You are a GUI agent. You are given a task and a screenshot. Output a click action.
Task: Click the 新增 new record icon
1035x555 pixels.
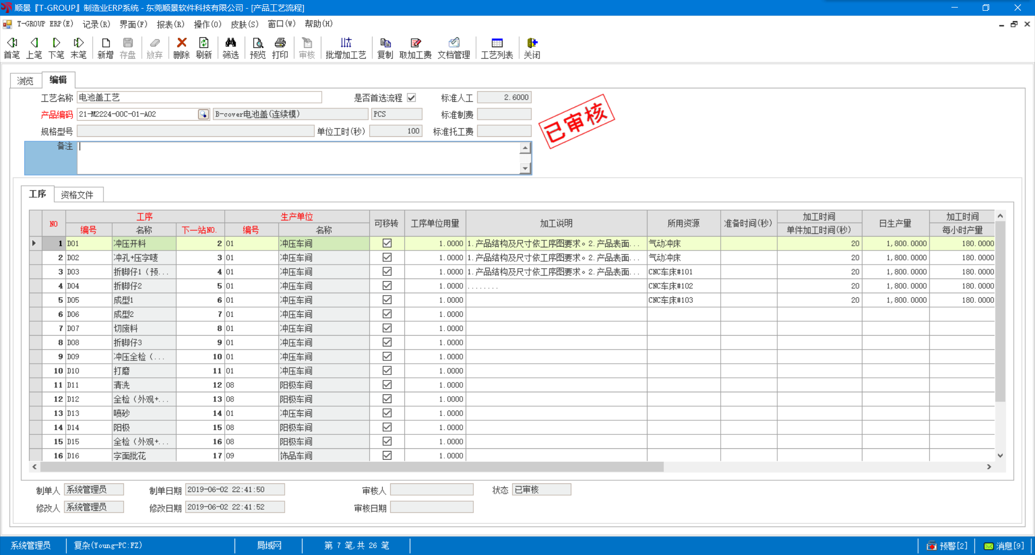point(105,47)
